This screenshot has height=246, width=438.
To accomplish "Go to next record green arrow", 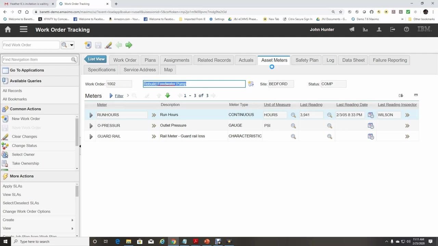I will [x=129, y=45].
